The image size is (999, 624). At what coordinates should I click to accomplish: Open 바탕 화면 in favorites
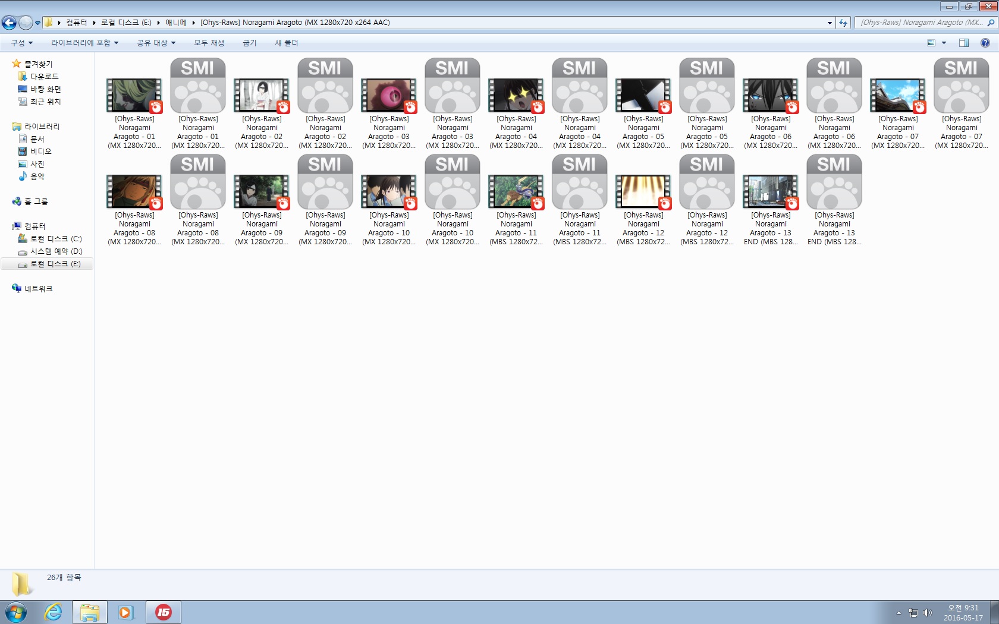pyautogui.click(x=40, y=89)
